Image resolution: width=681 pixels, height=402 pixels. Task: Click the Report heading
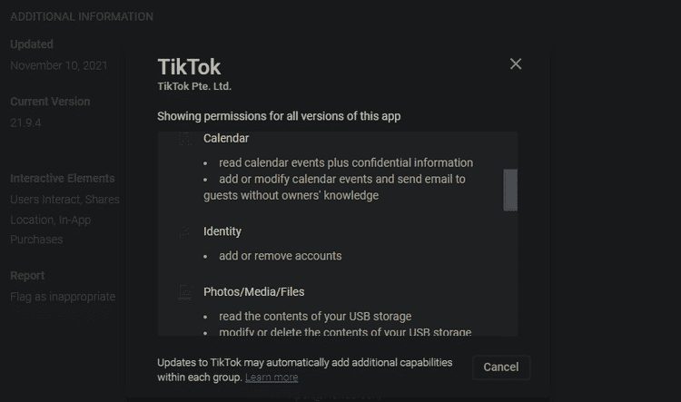[x=27, y=276]
